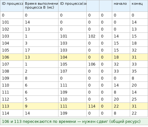Click end value 15 in row 103
The image size is (148, 127).
coord(139,36)
